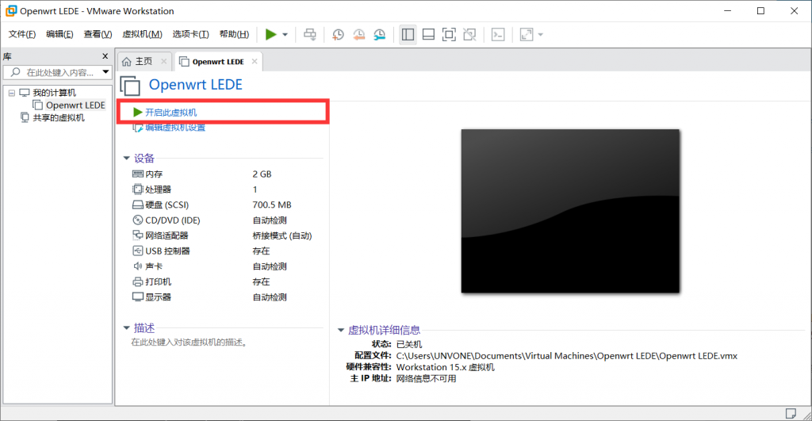This screenshot has height=421, width=812.
Task: Click the 2 GB memory value
Action: [x=262, y=174]
